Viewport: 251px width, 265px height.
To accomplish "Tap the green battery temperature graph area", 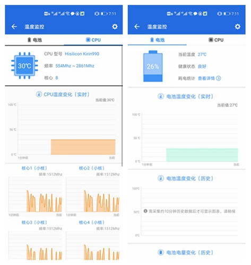I will [202, 155].
